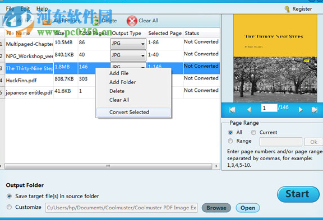Viewport: 323px width, 220px height.
Task: Click the Selected Page column header
Action: coord(165,33)
